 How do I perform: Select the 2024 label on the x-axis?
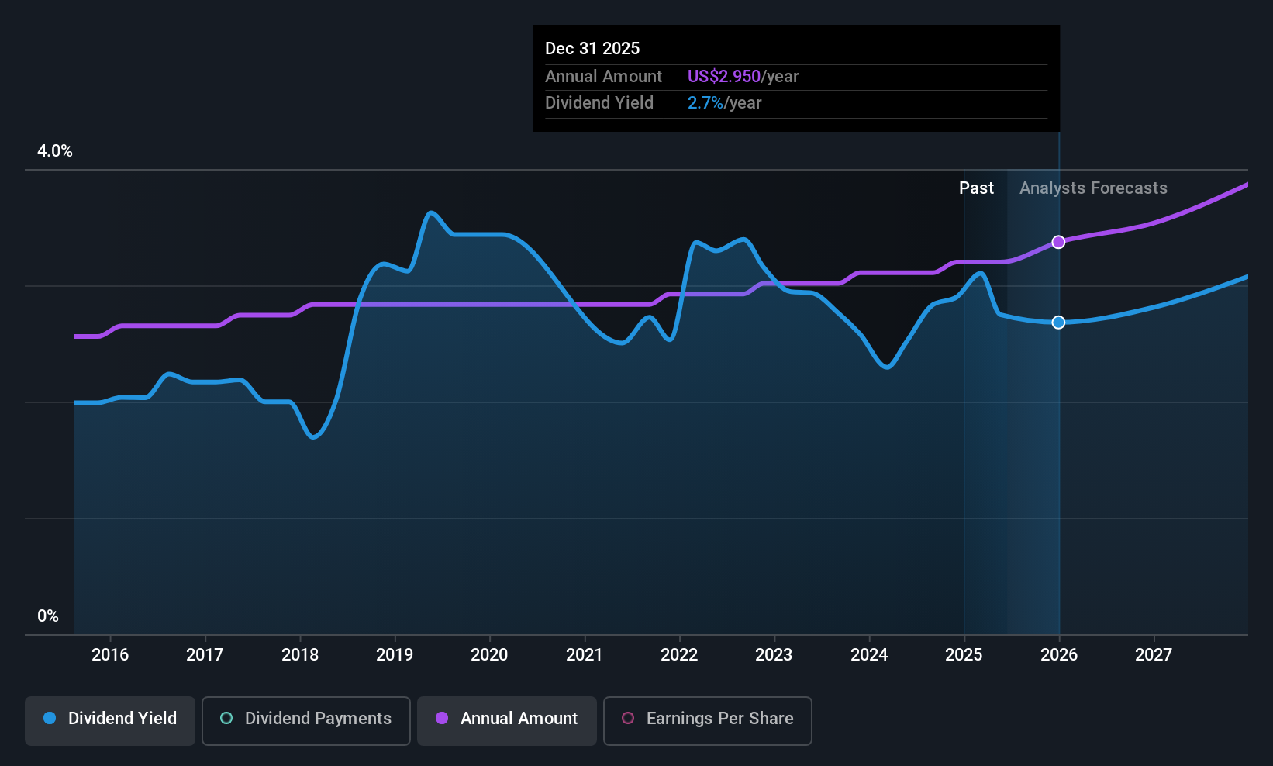point(869,655)
